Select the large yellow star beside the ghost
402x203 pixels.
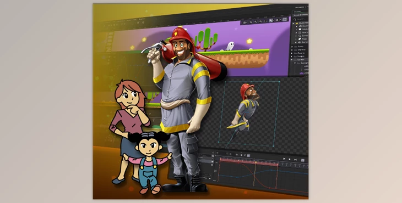point(249,41)
